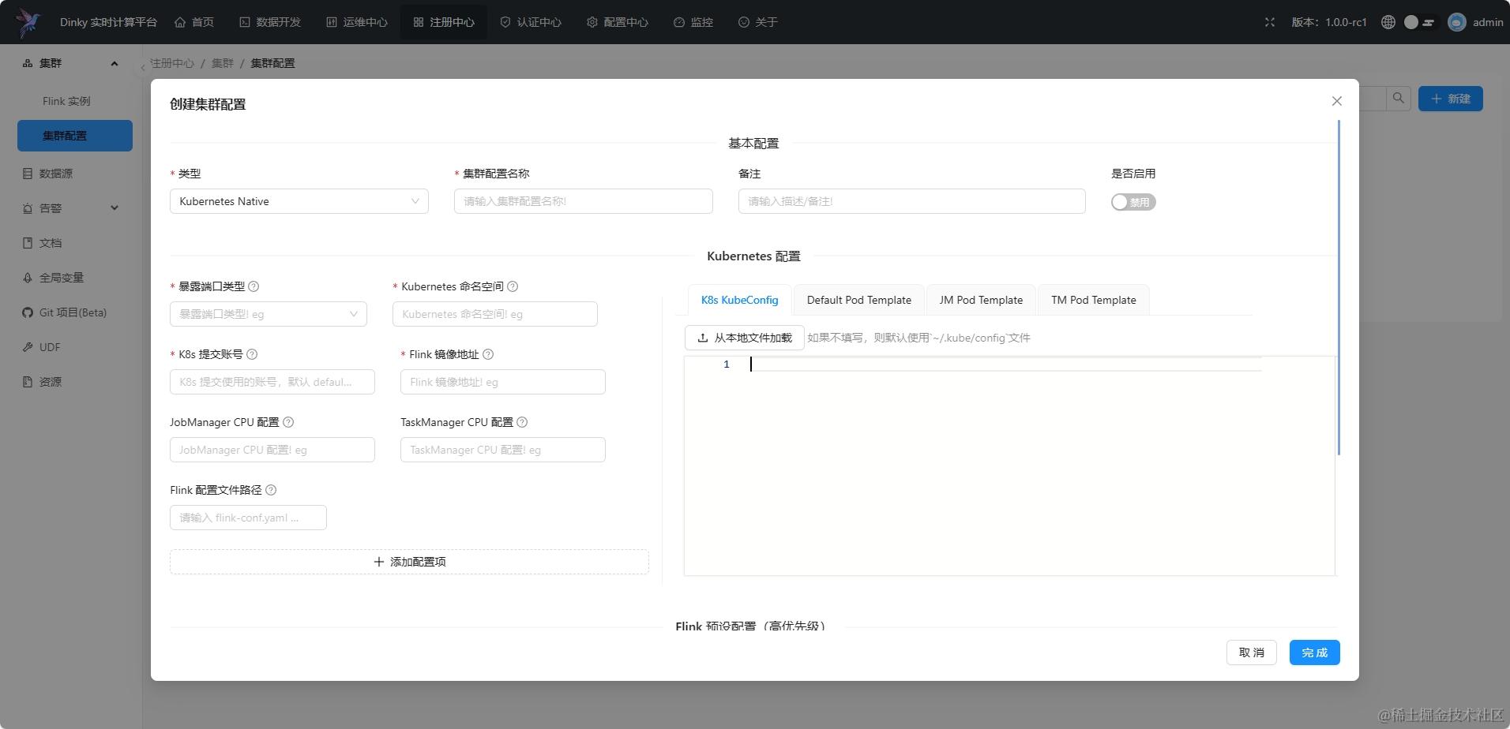Viewport: 1510px width, 729px height.
Task: Switch to the TM Pod Template tab
Action: pyautogui.click(x=1092, y=300)
